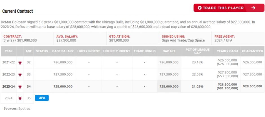Click the Year column header
This screenshot has height=117, width=265.
(x=9, y=51)
